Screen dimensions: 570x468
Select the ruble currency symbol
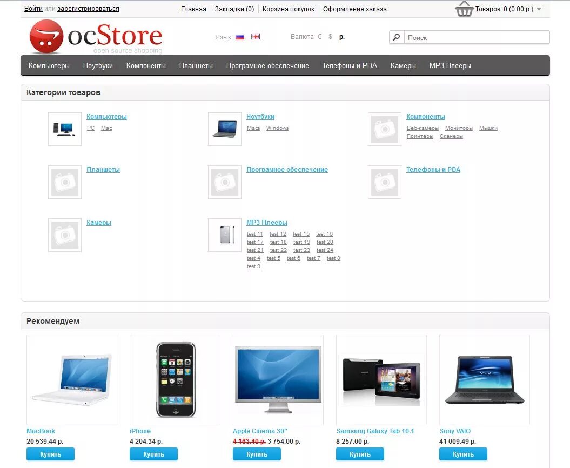tap(341, 36)
